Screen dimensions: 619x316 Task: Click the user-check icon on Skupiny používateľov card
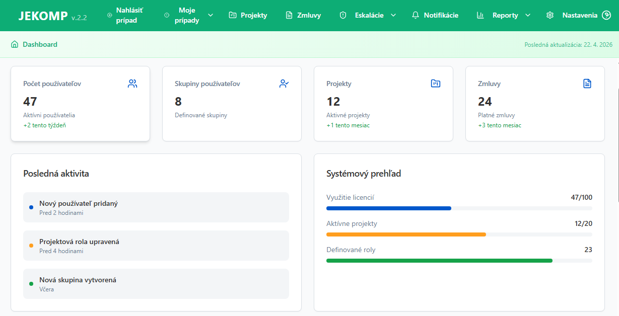(x=284, y=84)
